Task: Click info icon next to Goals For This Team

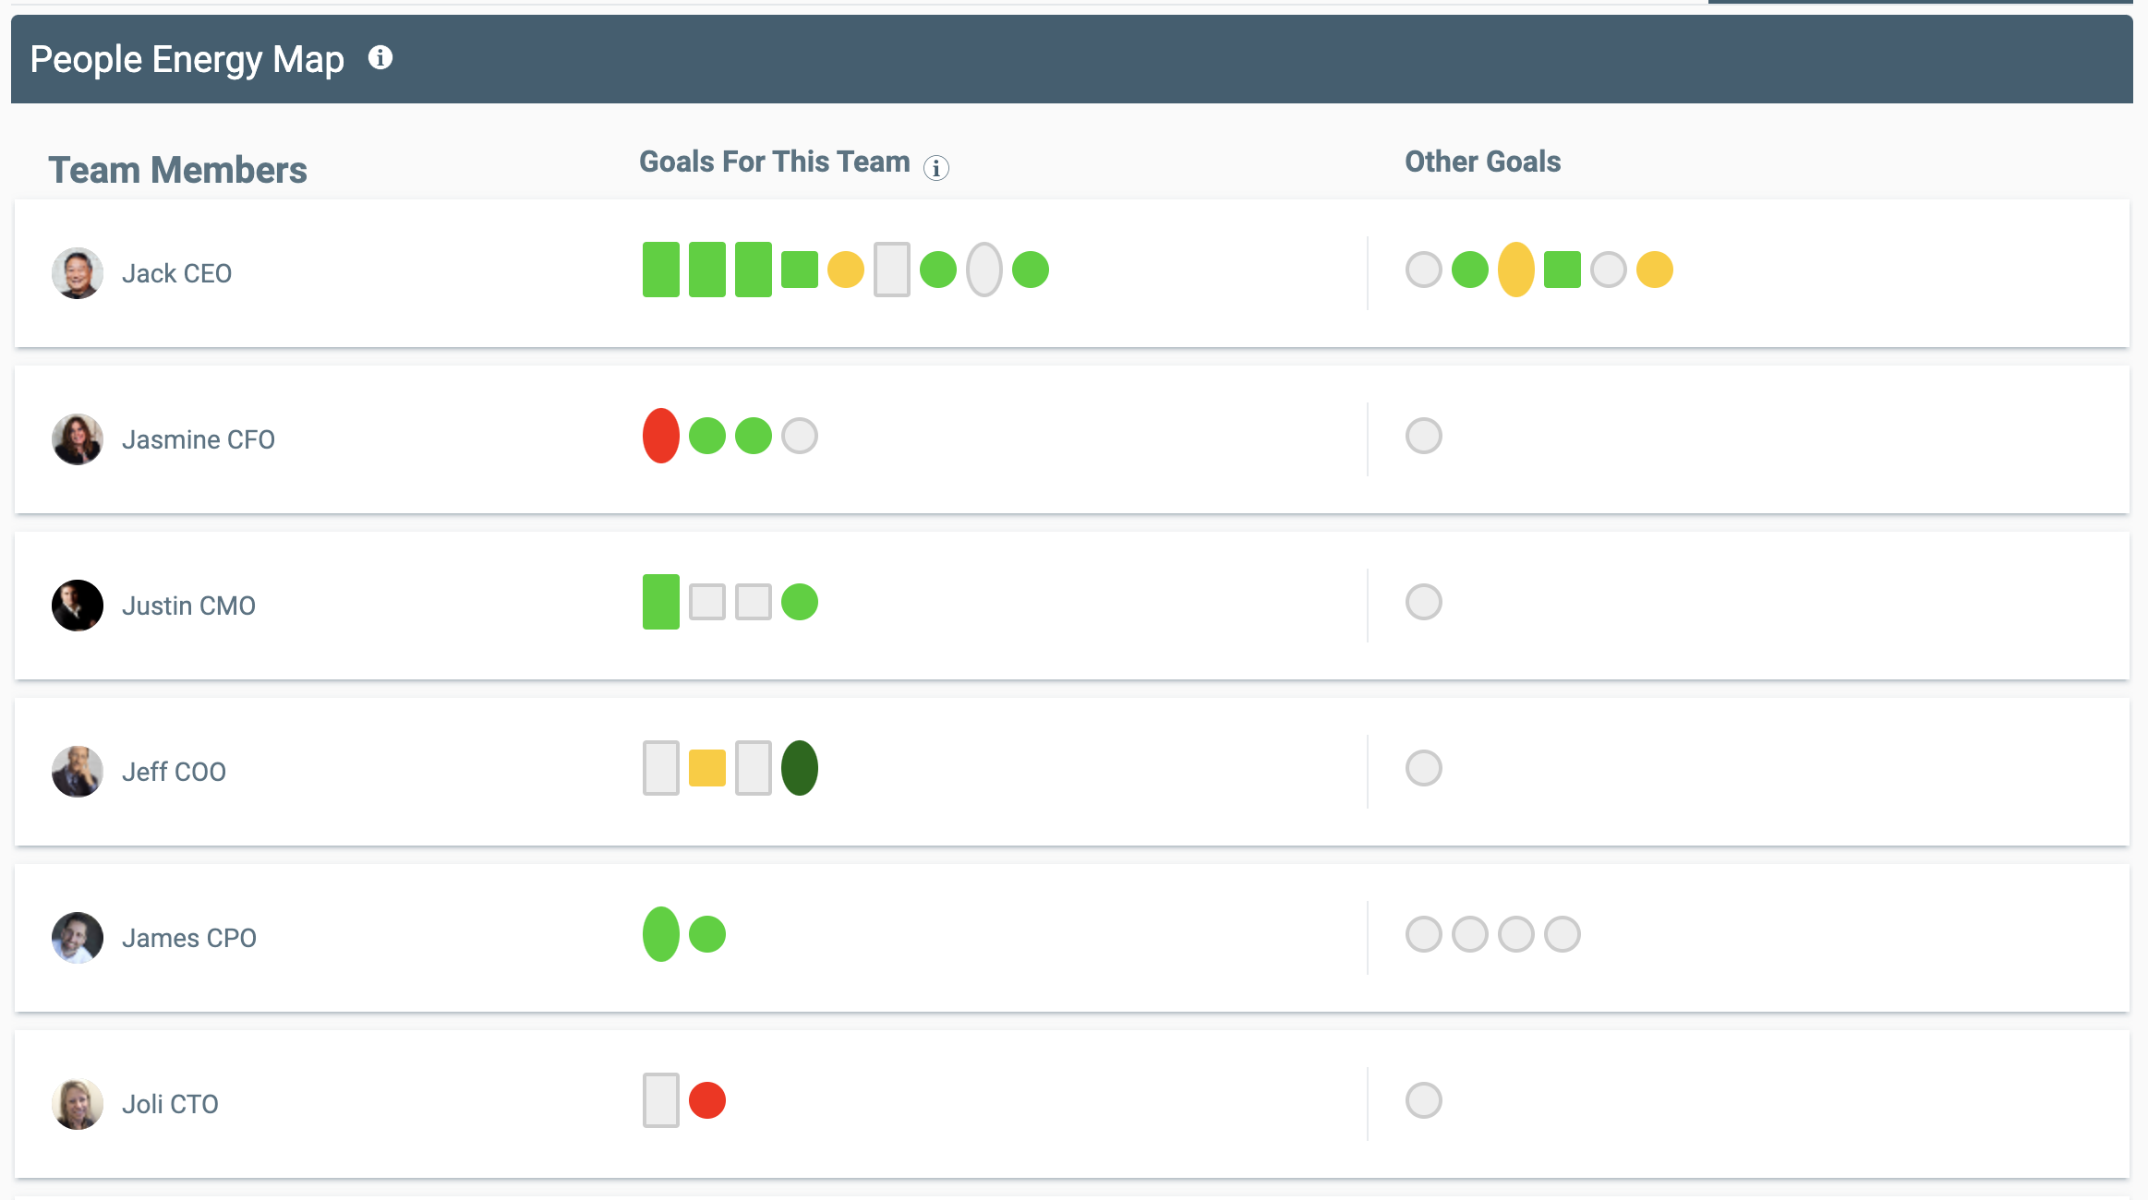Action: coord(935,168)
